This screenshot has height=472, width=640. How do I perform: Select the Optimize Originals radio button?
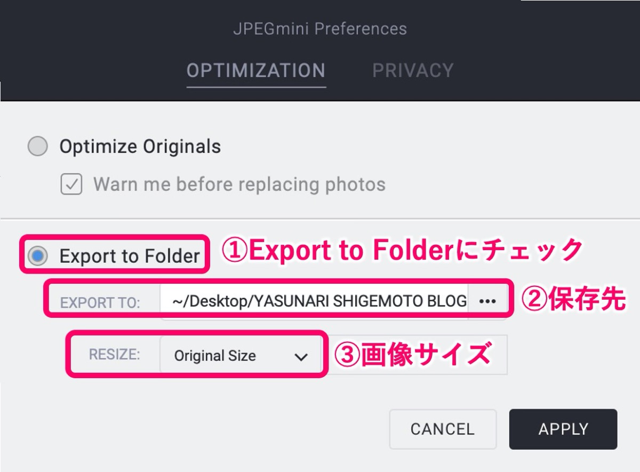37,146
